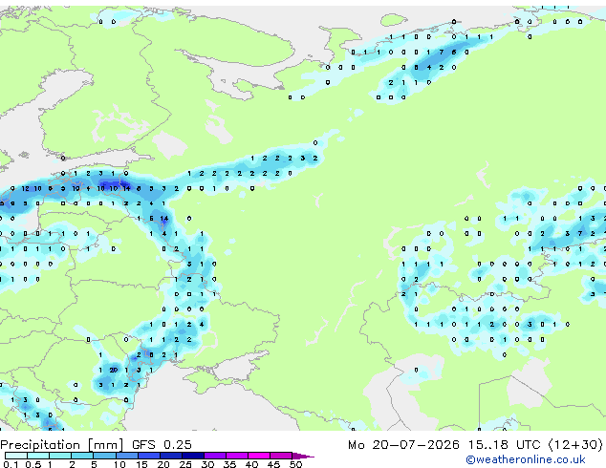
Task: Select the 30–35 mm purple legend box
Action: pos(215,456)
